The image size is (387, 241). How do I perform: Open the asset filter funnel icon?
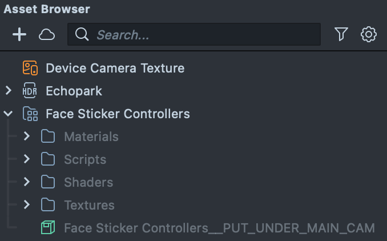341,35
